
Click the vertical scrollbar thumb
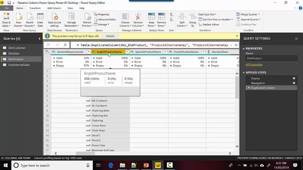tap(237, 87)
